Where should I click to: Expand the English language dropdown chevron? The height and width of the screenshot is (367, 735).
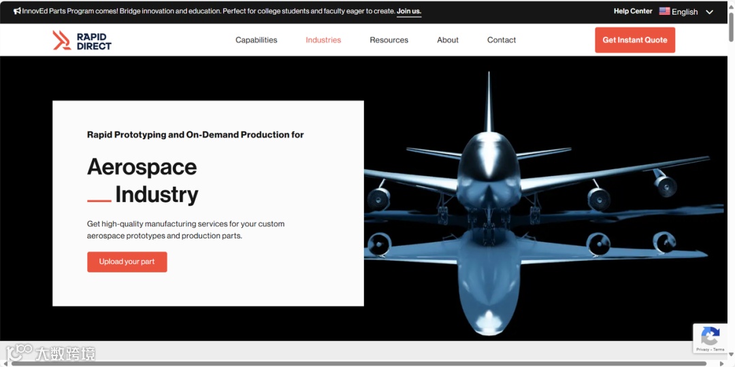tap(709, 12)
